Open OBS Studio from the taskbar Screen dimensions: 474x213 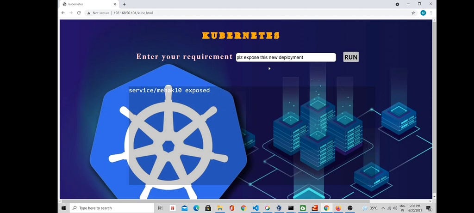(350, 208)
